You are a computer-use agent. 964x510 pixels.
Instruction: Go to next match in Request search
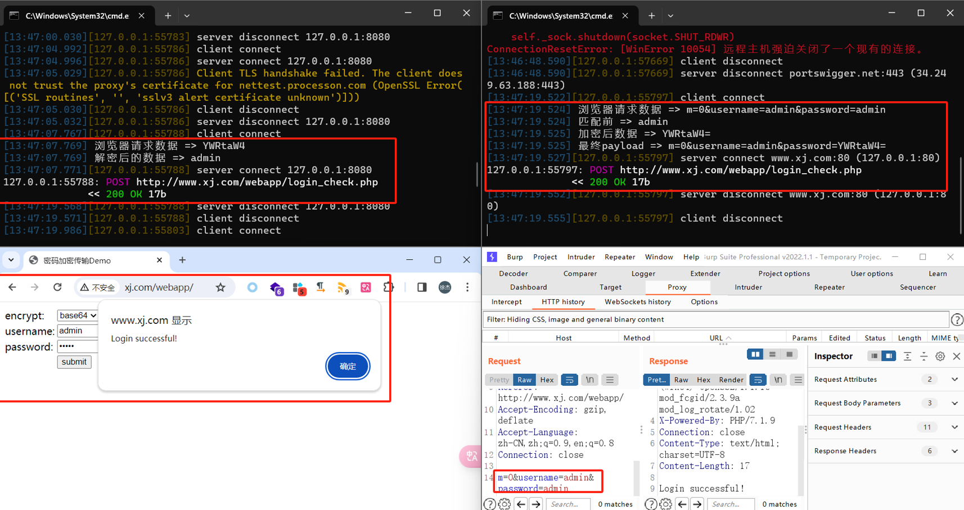tap(536, 504)
